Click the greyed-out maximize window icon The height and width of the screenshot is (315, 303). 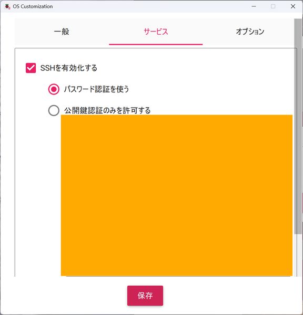pyautogui.click(x=273, y=6)
